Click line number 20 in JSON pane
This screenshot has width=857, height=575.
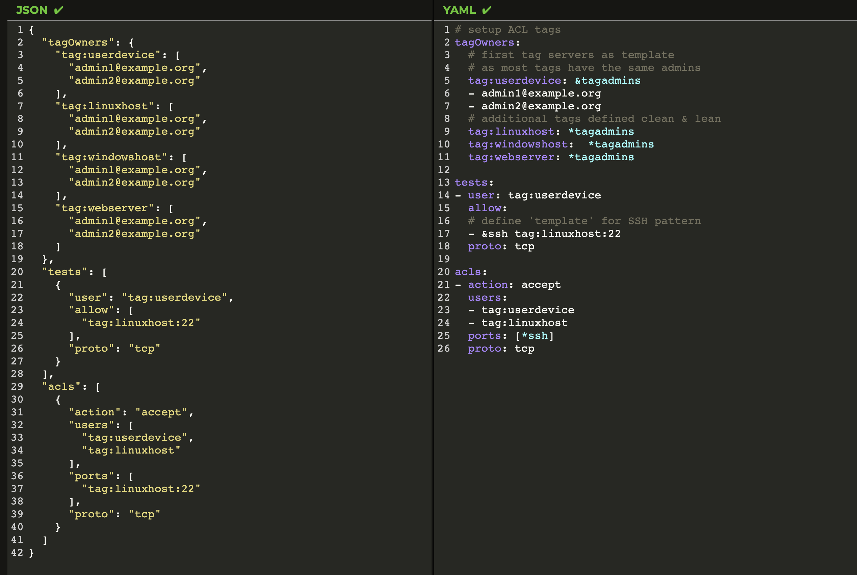click(x=17, y=272)
